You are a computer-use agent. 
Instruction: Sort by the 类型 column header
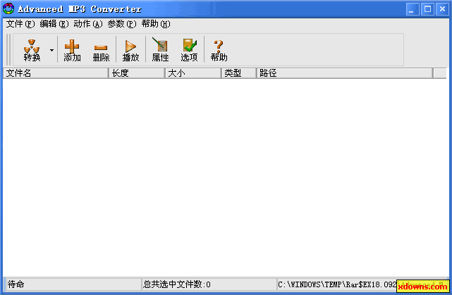coord(238,73)
